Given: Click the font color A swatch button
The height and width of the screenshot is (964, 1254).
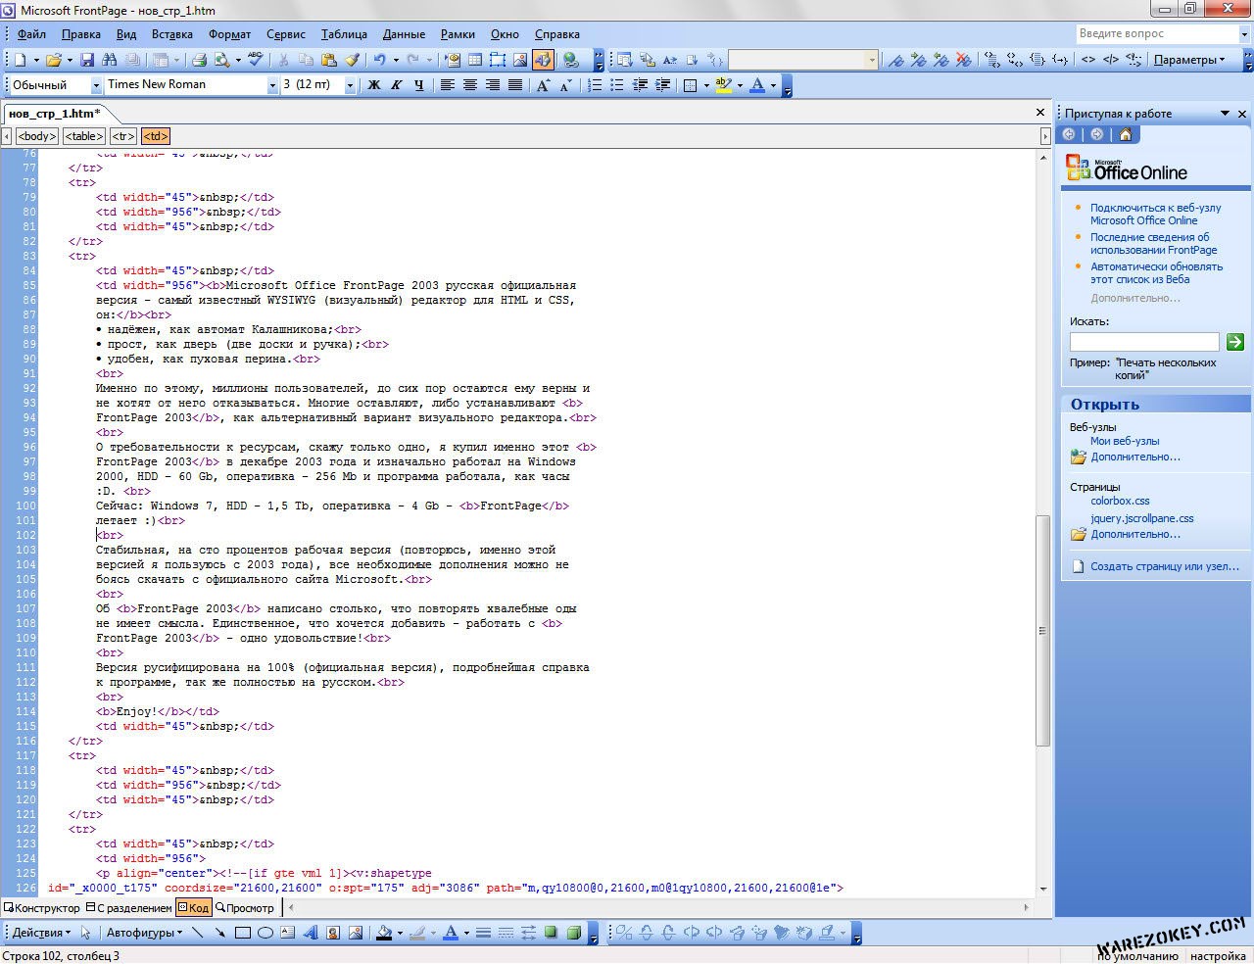Looking at the screenshot, I should coord(757,85).
